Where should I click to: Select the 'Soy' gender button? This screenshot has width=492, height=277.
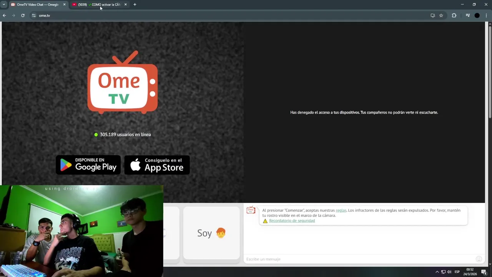[211, 233]
